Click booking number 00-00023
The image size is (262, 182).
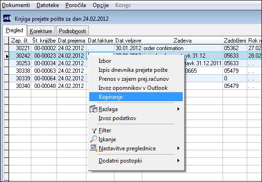44,56
